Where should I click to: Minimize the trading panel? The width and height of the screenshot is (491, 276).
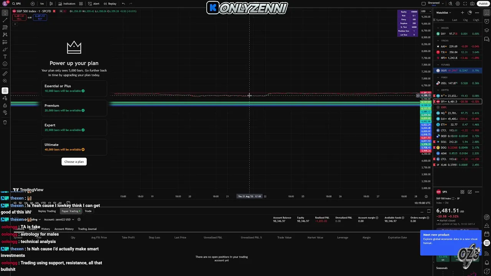422,211
